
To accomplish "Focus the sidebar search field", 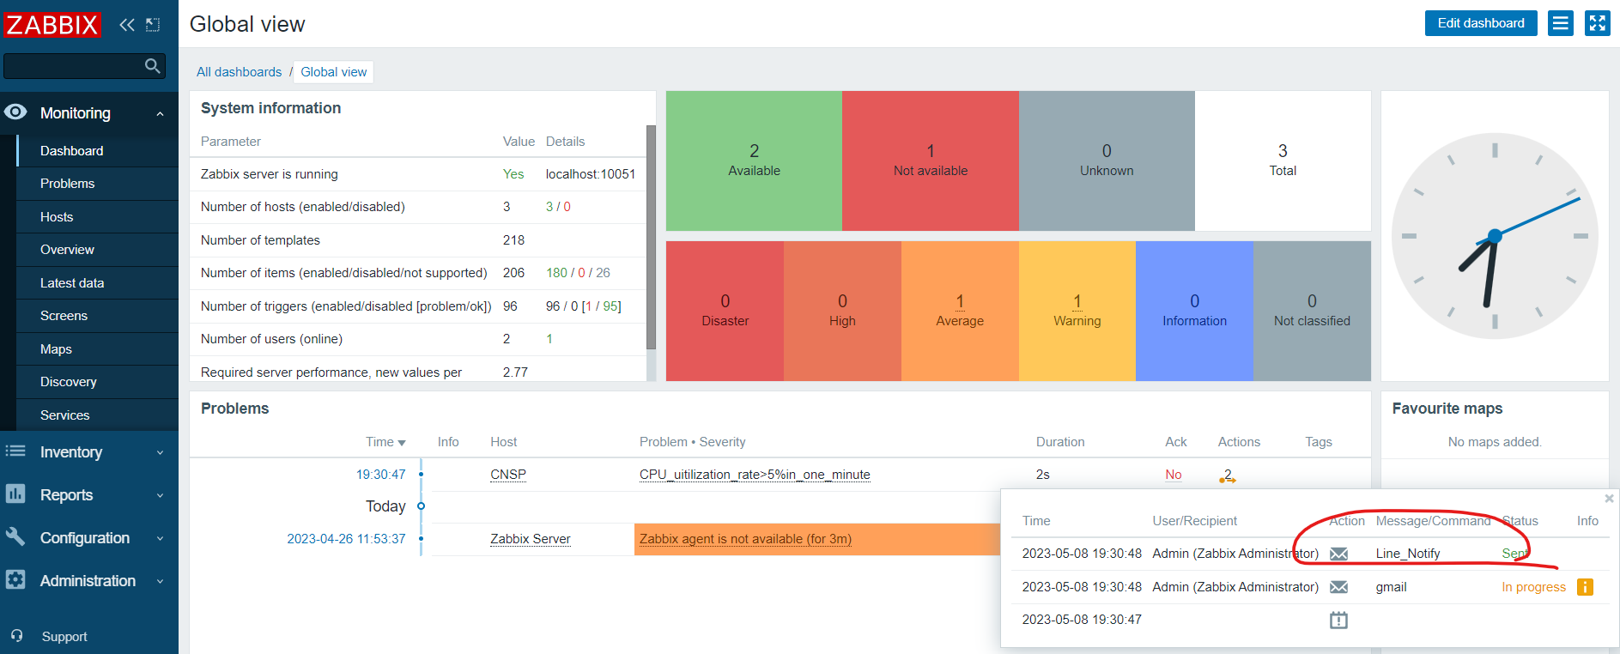I will [84, 66].
